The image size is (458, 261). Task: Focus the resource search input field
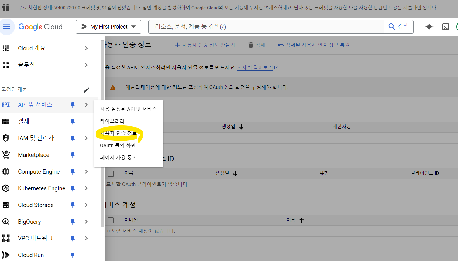point(266,27)
